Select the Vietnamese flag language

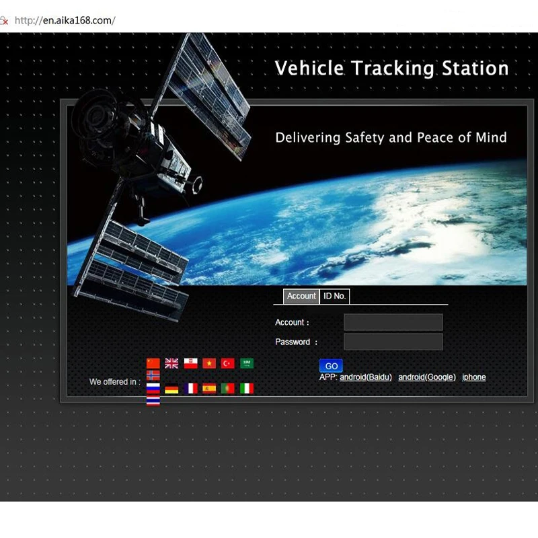coord(209,363)
